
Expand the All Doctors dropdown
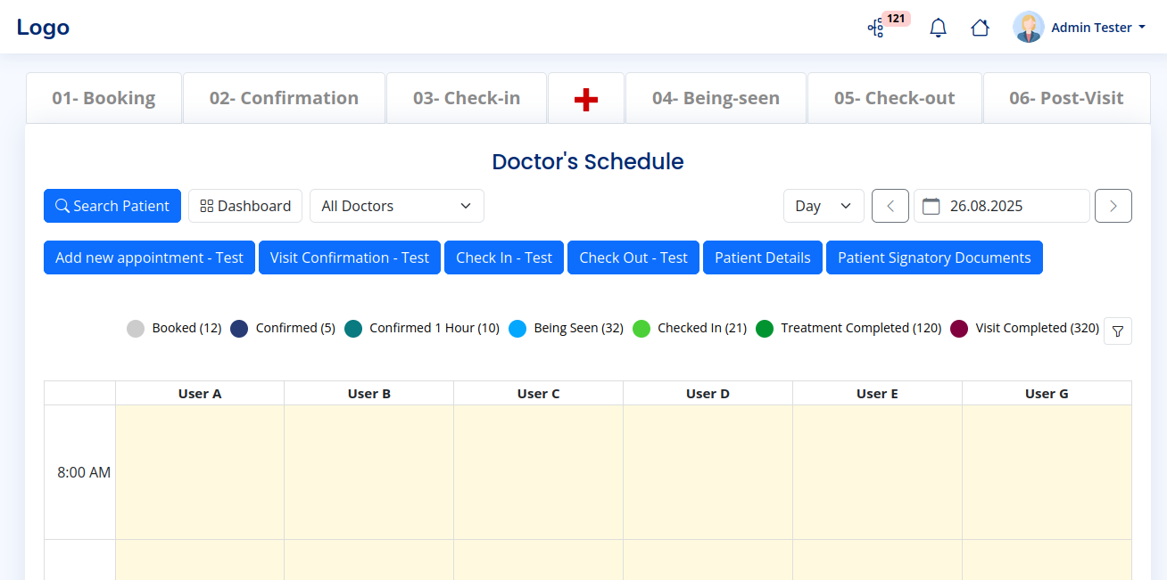point(396,206)
